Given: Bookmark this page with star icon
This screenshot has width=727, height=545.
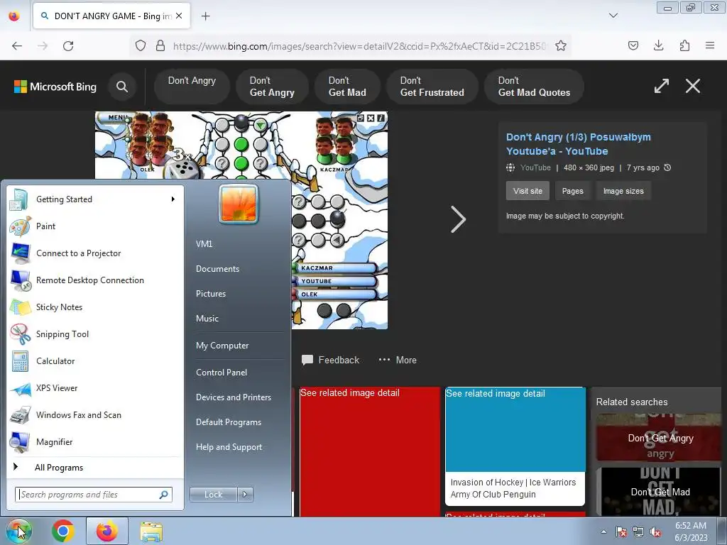Looking at the screenshot, I should click(561, 46).
